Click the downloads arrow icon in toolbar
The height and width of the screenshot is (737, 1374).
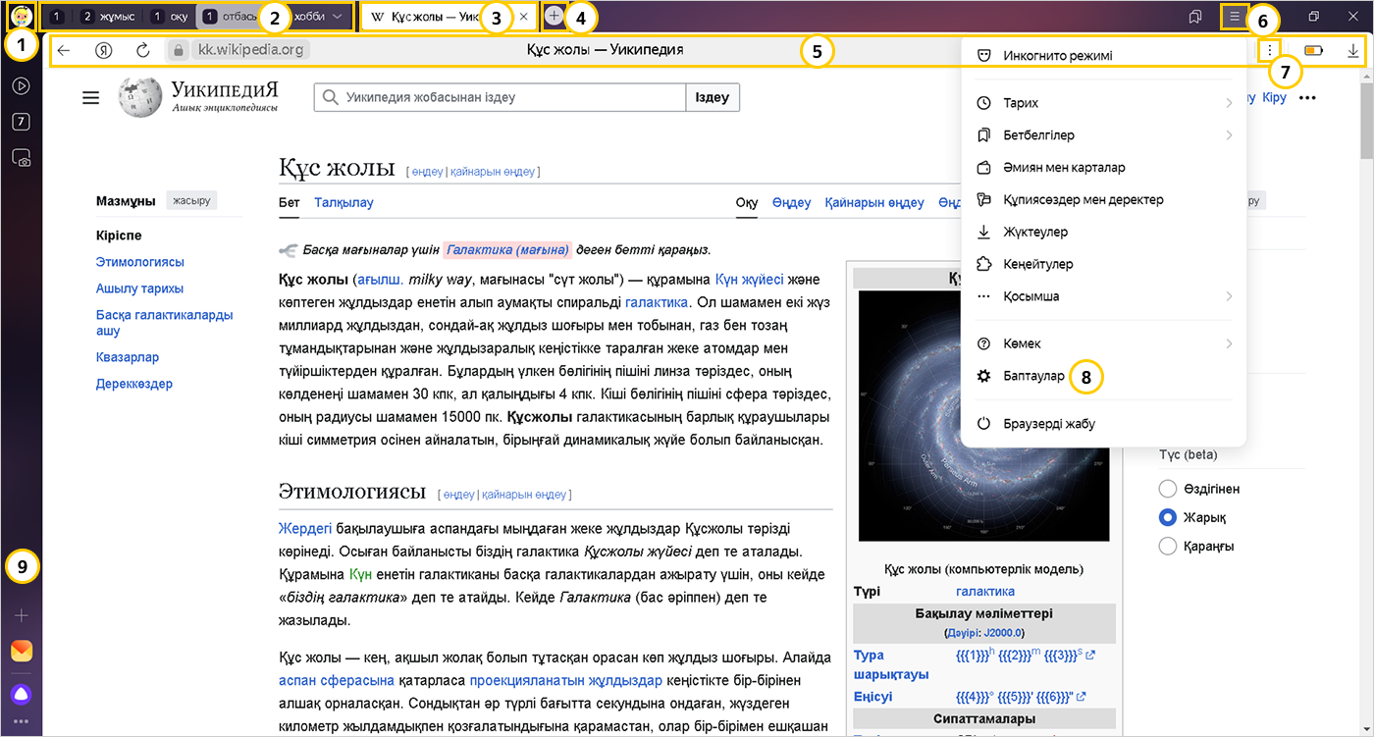(x=1353, y=51)
